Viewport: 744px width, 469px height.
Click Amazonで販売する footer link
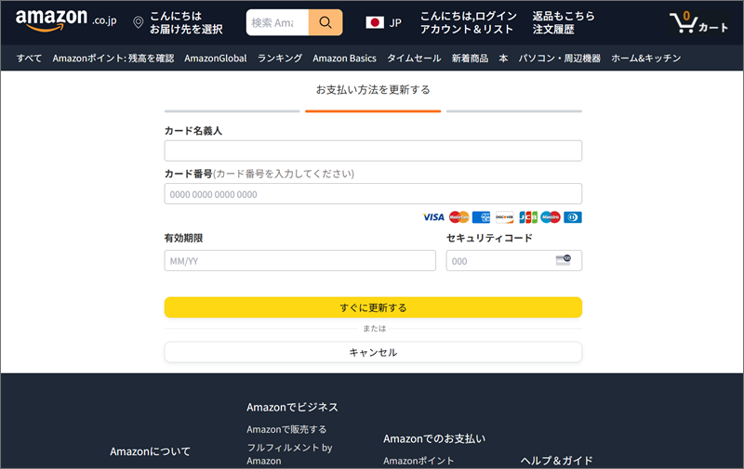[286, 429]
